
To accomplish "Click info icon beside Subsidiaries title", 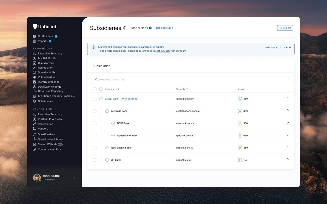I will [125, 28].
